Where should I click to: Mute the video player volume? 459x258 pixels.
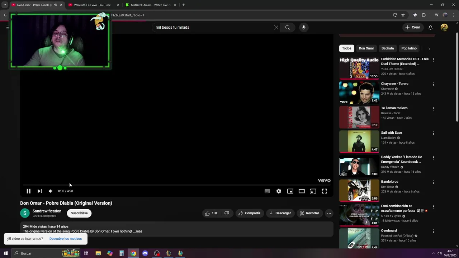50,191
